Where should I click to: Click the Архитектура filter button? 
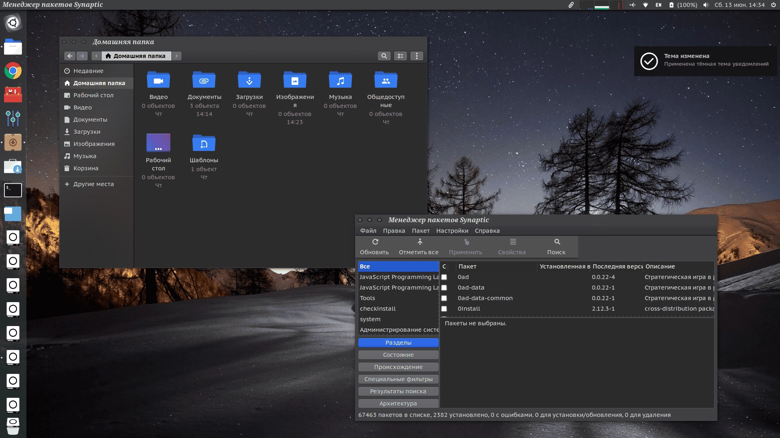point(398,404)
